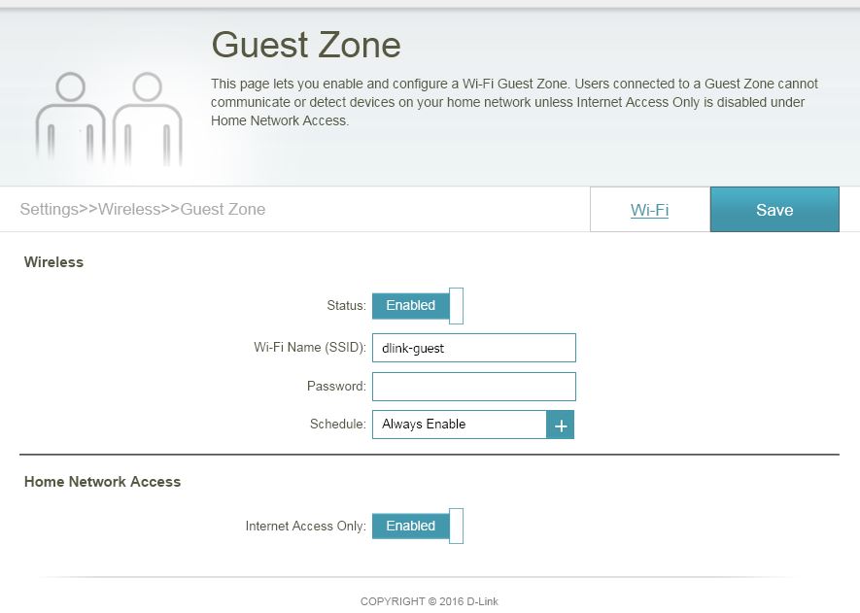Open the Wi-Fi settings link
Screen dimensions: 860x613
(x=649, y=210)
